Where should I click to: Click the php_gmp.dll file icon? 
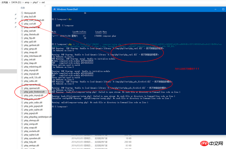point(22,49)
